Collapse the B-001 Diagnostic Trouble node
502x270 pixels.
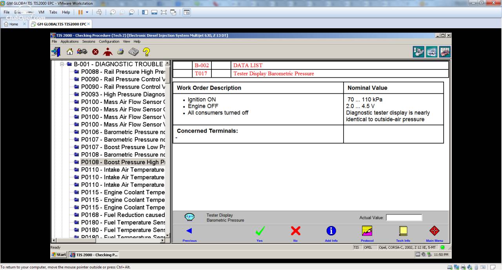point(62,64)
